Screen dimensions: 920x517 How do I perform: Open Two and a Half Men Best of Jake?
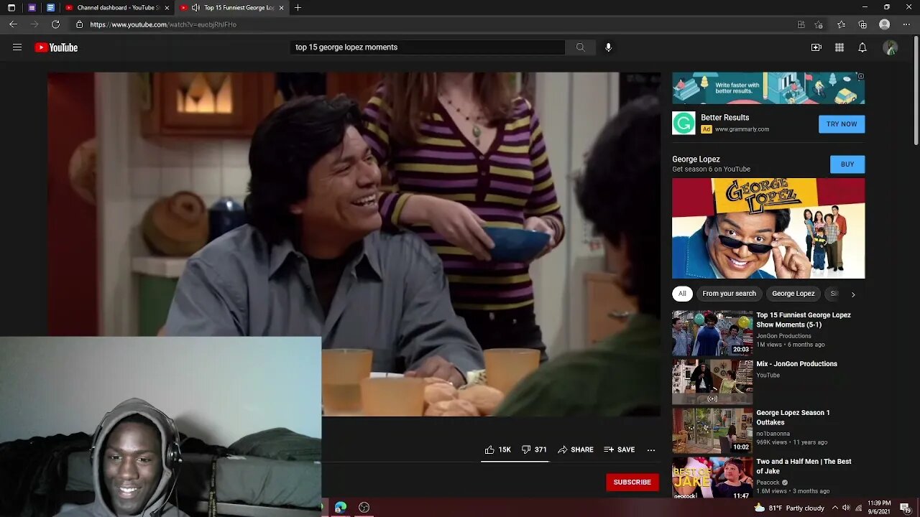point(804,466)
